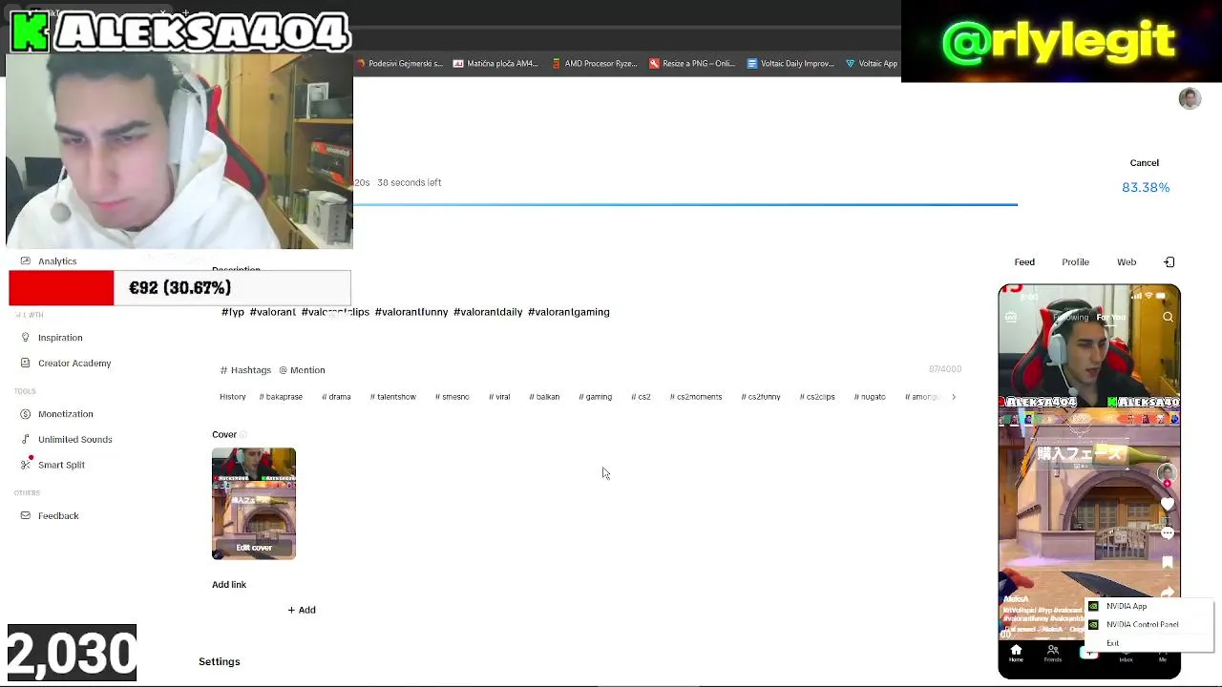This screenshot has width=1222, height=687.
Task: Open the Voltaic App bookmark
Action: pyautogui.click(x=871, y=64)
